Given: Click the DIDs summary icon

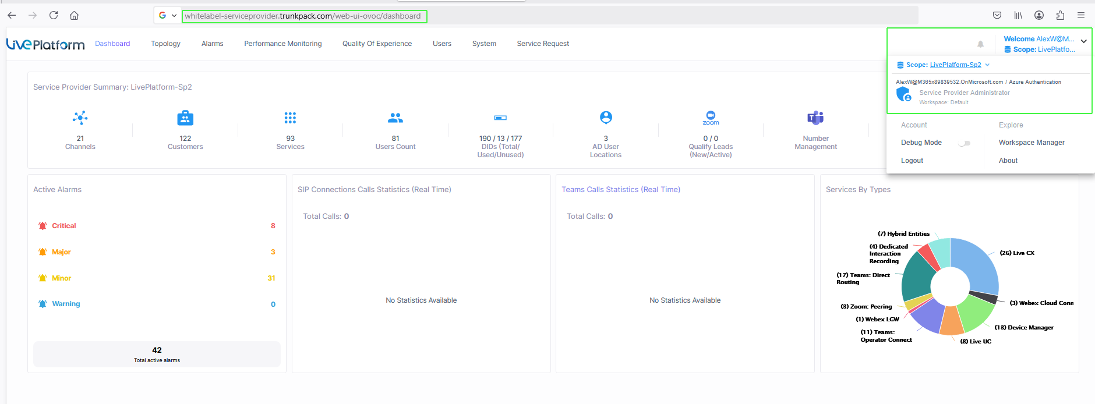Looking at the screenshot, I should (500, 118).
